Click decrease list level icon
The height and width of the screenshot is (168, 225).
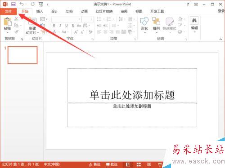pyautogui.click(x=99, y=26)
